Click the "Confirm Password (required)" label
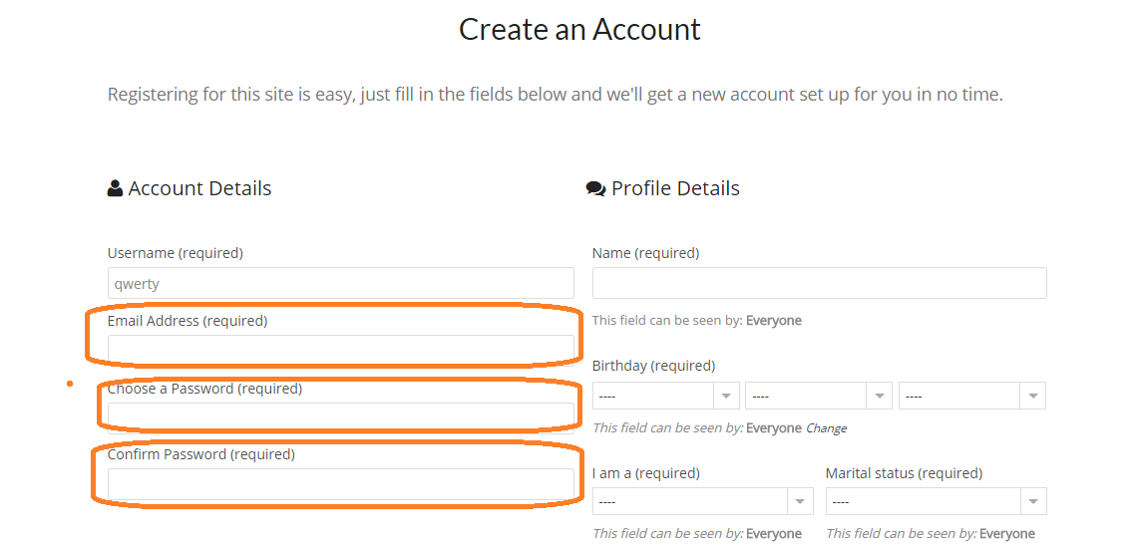Screen dimensions: 1133x545 200,454
